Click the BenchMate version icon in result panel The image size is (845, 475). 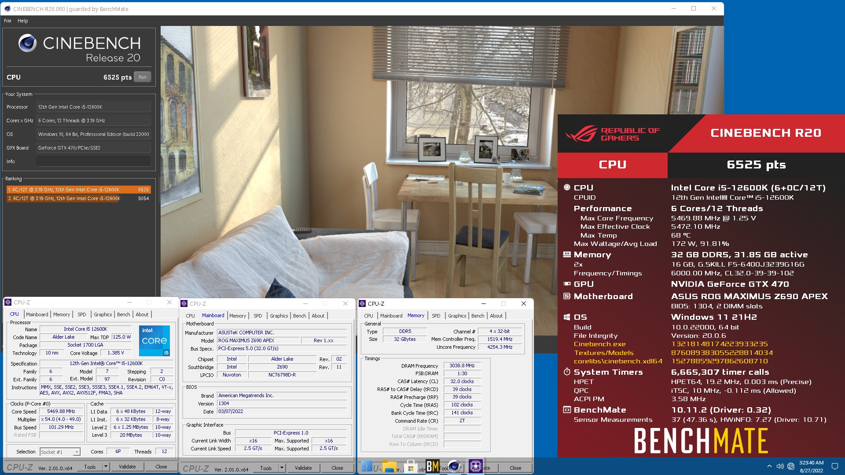pyautogui.click(x=567, y=409)
